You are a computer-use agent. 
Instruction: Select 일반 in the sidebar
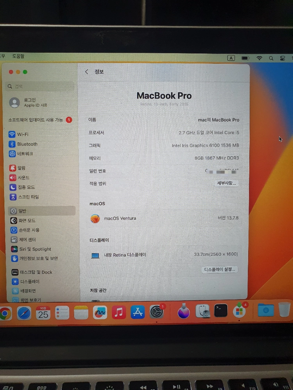tap(41, 211)
